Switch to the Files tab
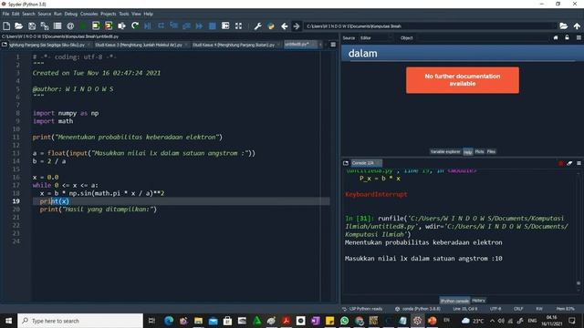The image size is (584, 328). coord(491,152)
